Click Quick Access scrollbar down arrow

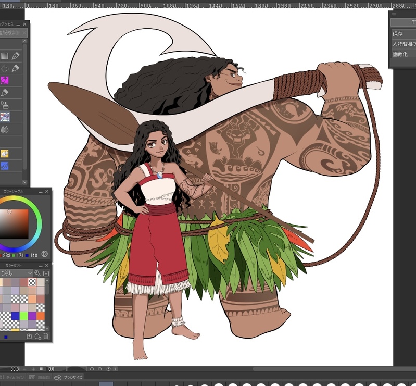pyautogui.click(x=24, y=182)
